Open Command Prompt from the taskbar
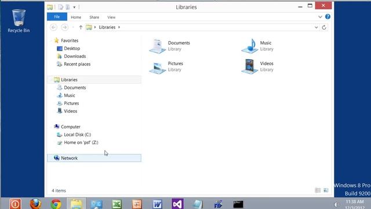The height and width of the screenshot is (209, 371). (x=238, y=204)
